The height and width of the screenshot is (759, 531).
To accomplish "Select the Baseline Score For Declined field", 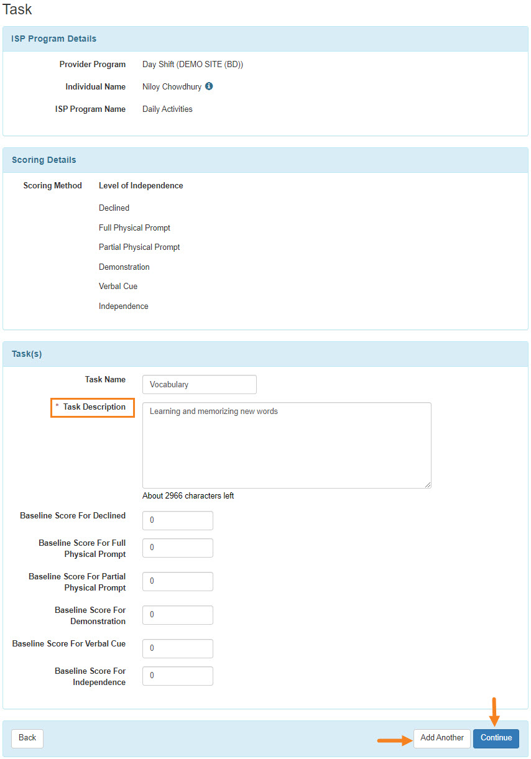I will tap(178, 520).
